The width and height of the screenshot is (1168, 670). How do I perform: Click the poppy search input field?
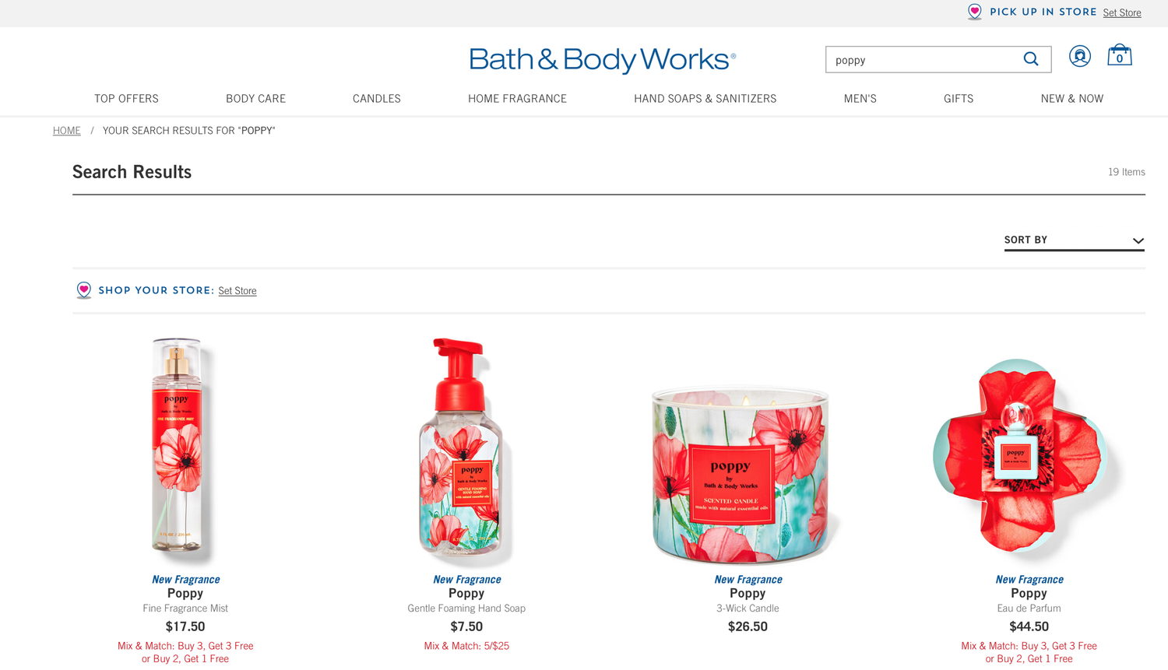923,60
